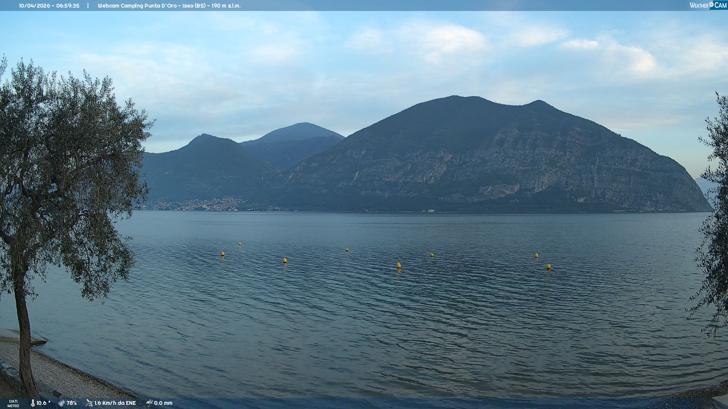The height and width of the screenshot is (409, 728).
Task: Click the camera lens in WeatherCam logo
Action: pos(711,5)
